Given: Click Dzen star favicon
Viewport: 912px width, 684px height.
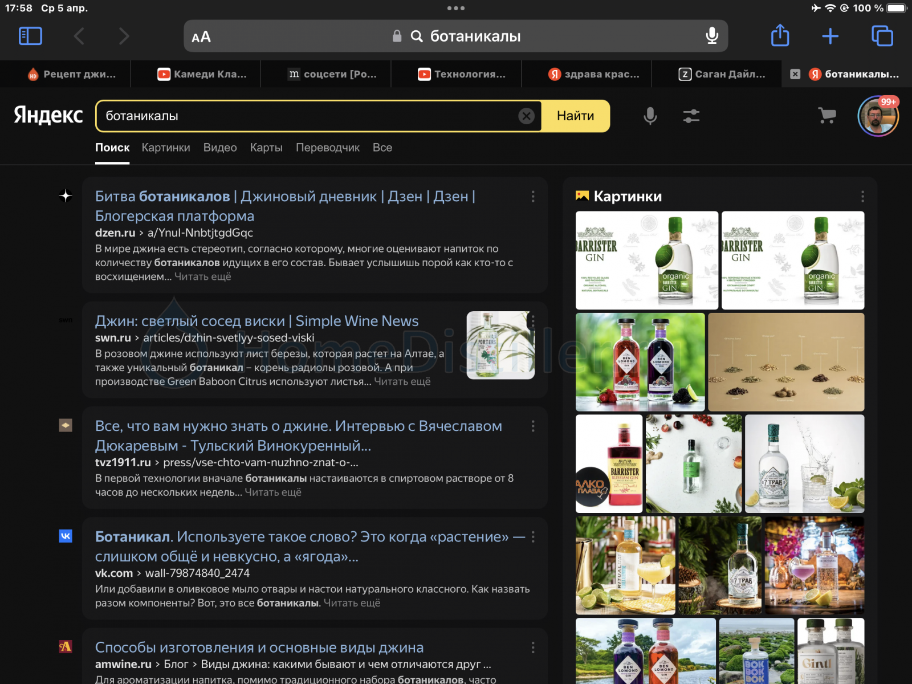Looking at the screenshot, I should 66,196.
